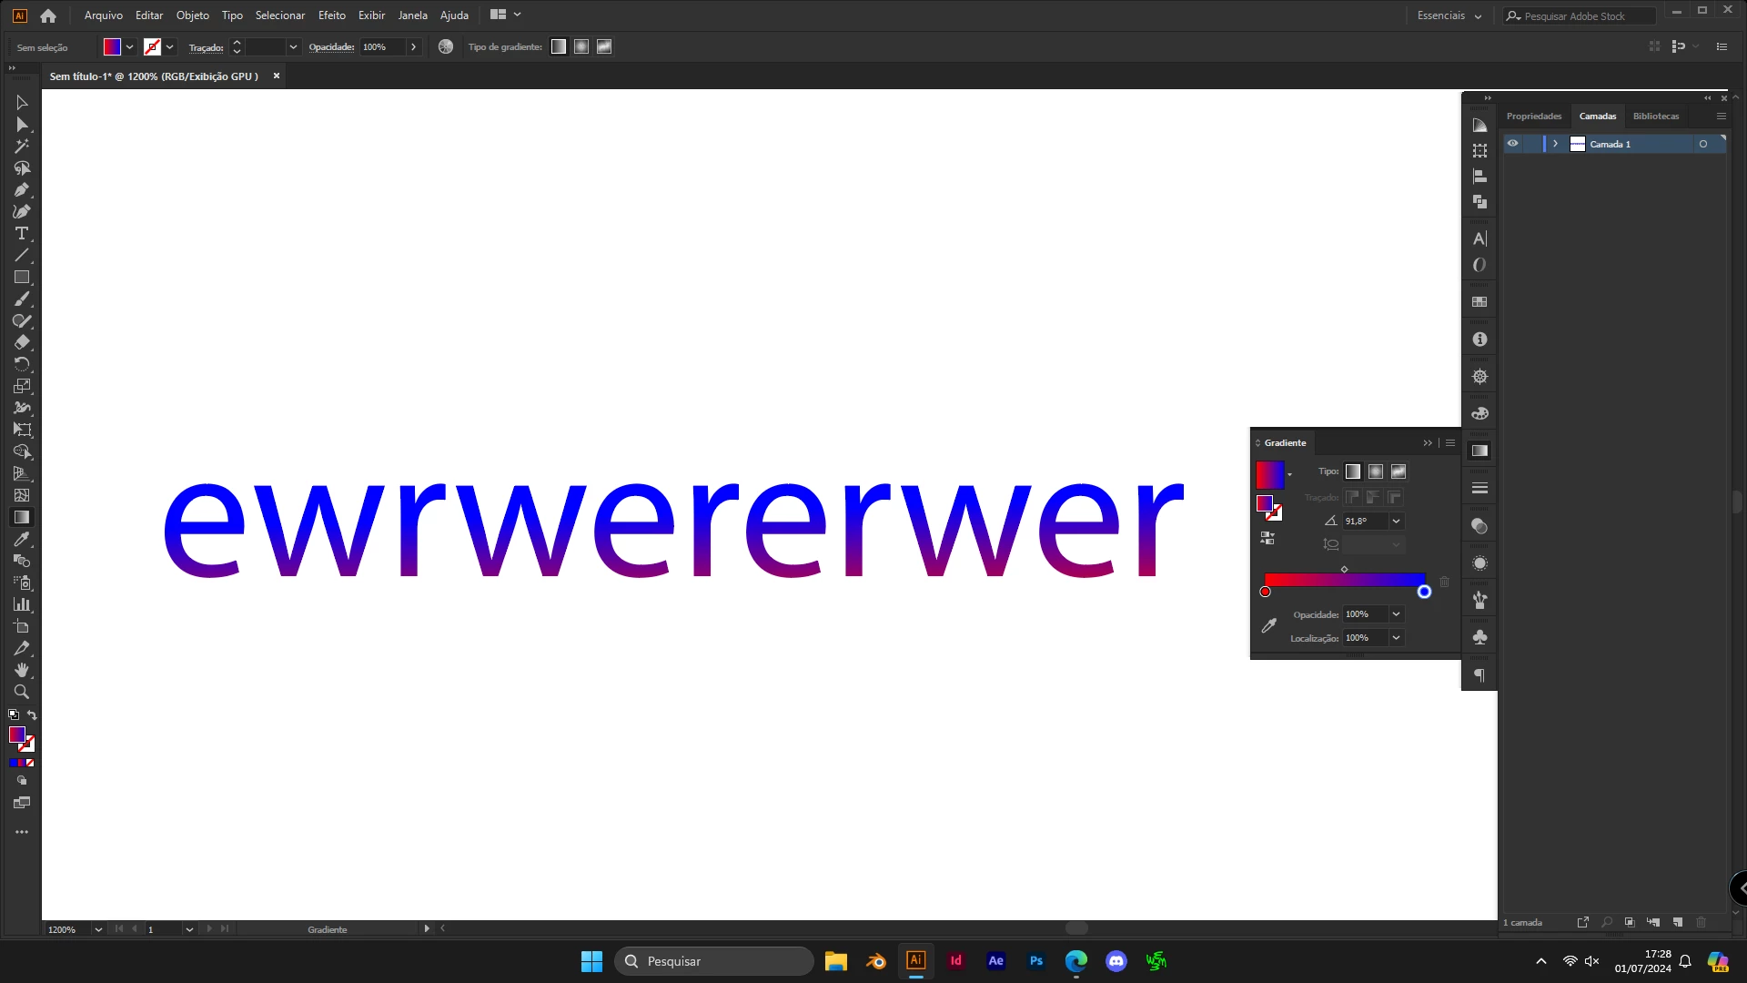
Task: Select the Type (T) tool
Action: pos(22,234)
